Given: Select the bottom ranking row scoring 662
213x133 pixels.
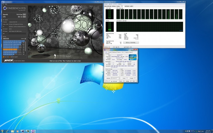Looking at the screenshot, I should [14, 54].
